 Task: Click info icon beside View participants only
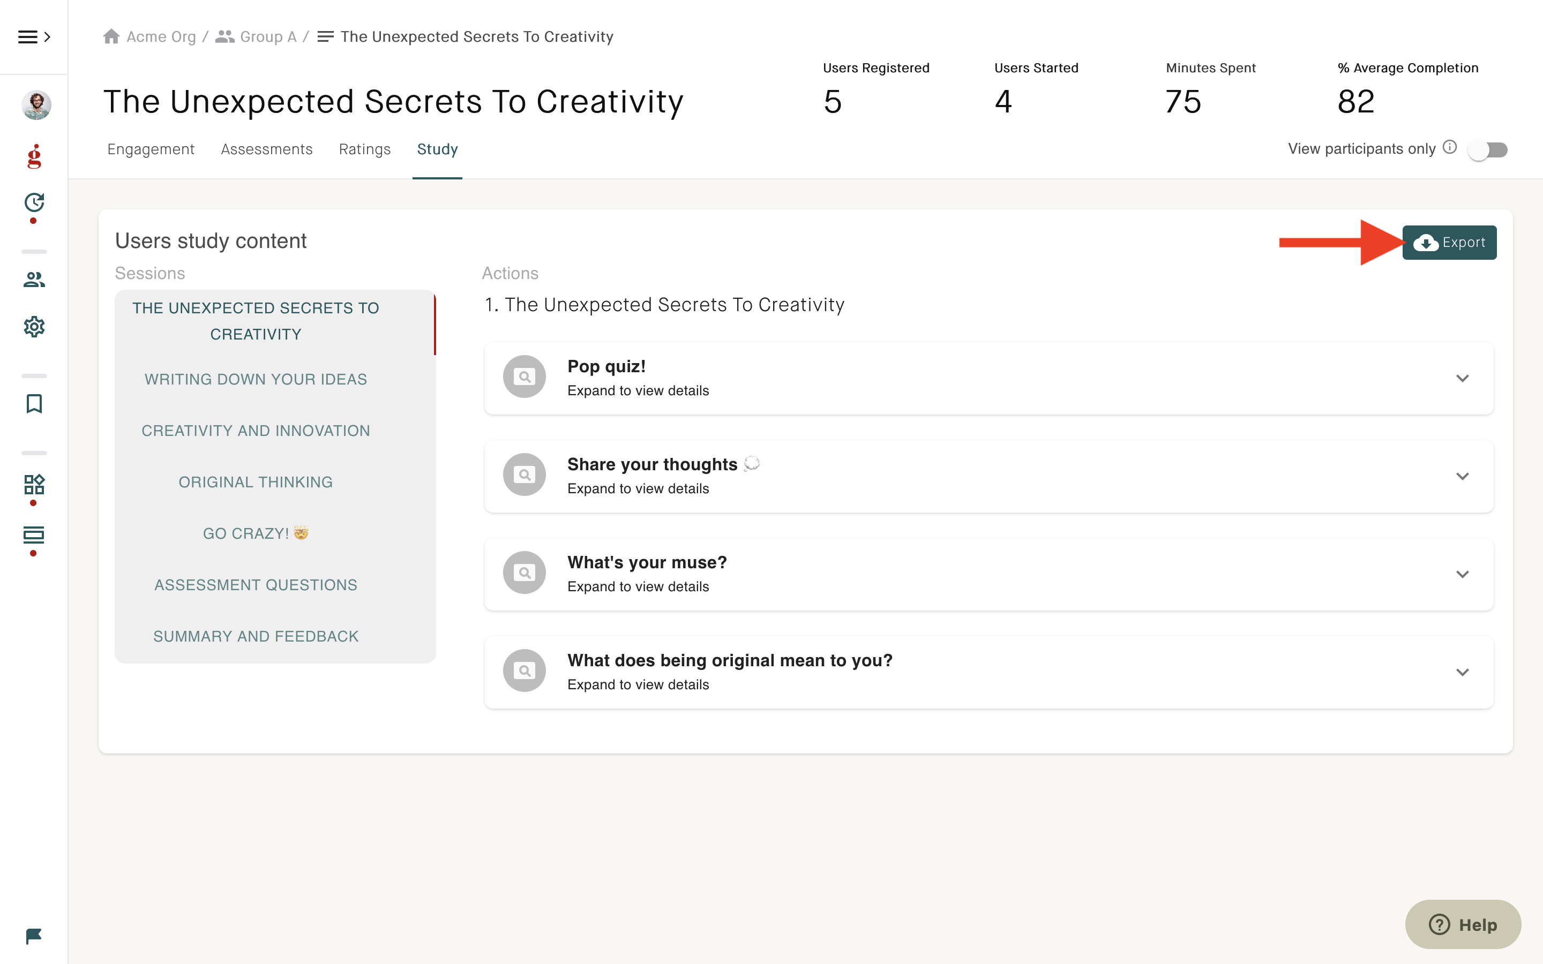click(1450, 147)
